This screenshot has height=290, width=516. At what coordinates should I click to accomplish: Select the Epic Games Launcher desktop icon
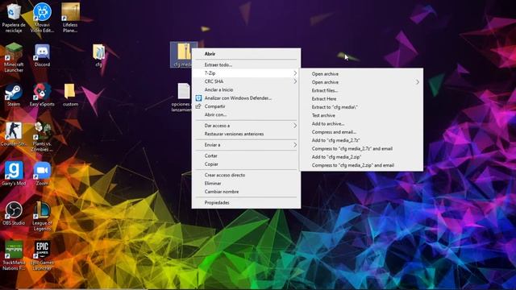[42, 255]
